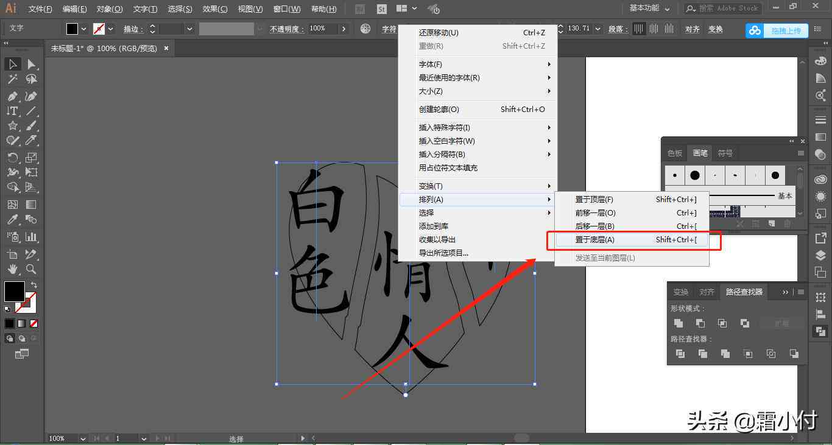Open the Layers panel from right dock

click(820, 255)
